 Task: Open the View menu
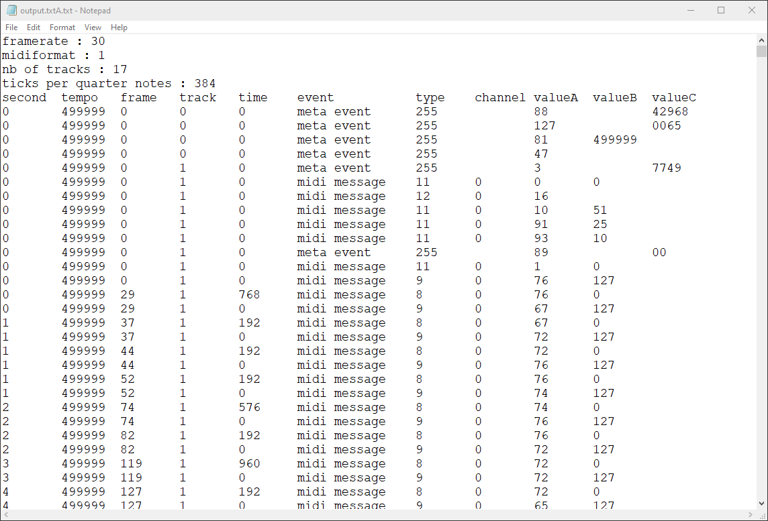coord(93,27)
